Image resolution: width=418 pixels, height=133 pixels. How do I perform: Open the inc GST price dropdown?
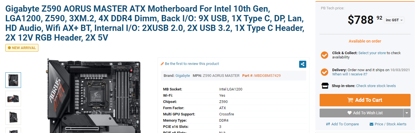point(394,20)
